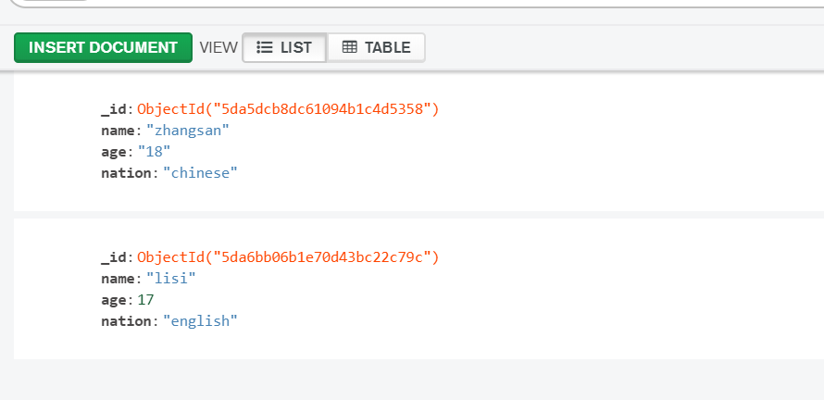Select the zhangsan document's ObjectId value
Image resolution: width=824 pixels, height=400 pixels.
(288, 109)
